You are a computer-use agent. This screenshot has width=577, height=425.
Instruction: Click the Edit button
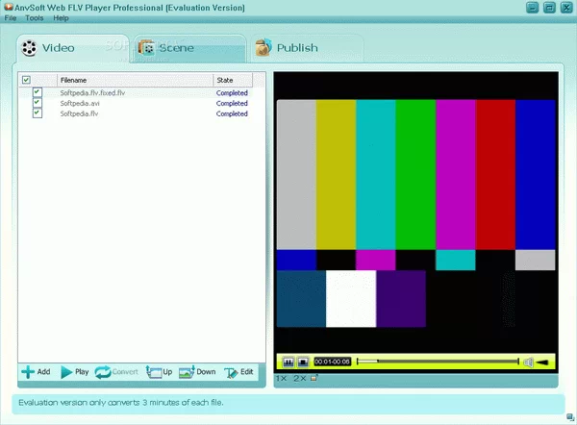click(238, 372)
